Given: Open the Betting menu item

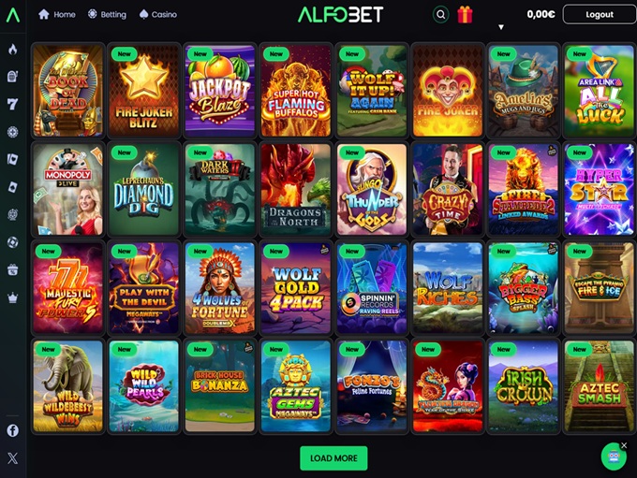Looking at the screenshot, I should click(x=107, y=15).
